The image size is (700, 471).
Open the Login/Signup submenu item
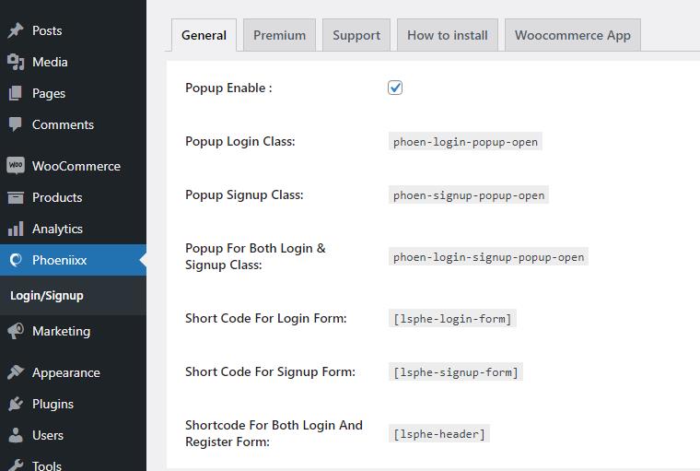click(x=47, y=295)
